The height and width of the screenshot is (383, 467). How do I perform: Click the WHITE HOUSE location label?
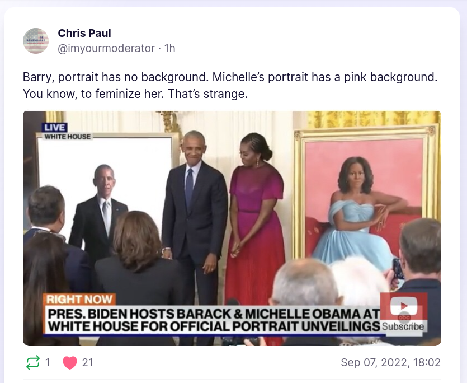[67, 136]
